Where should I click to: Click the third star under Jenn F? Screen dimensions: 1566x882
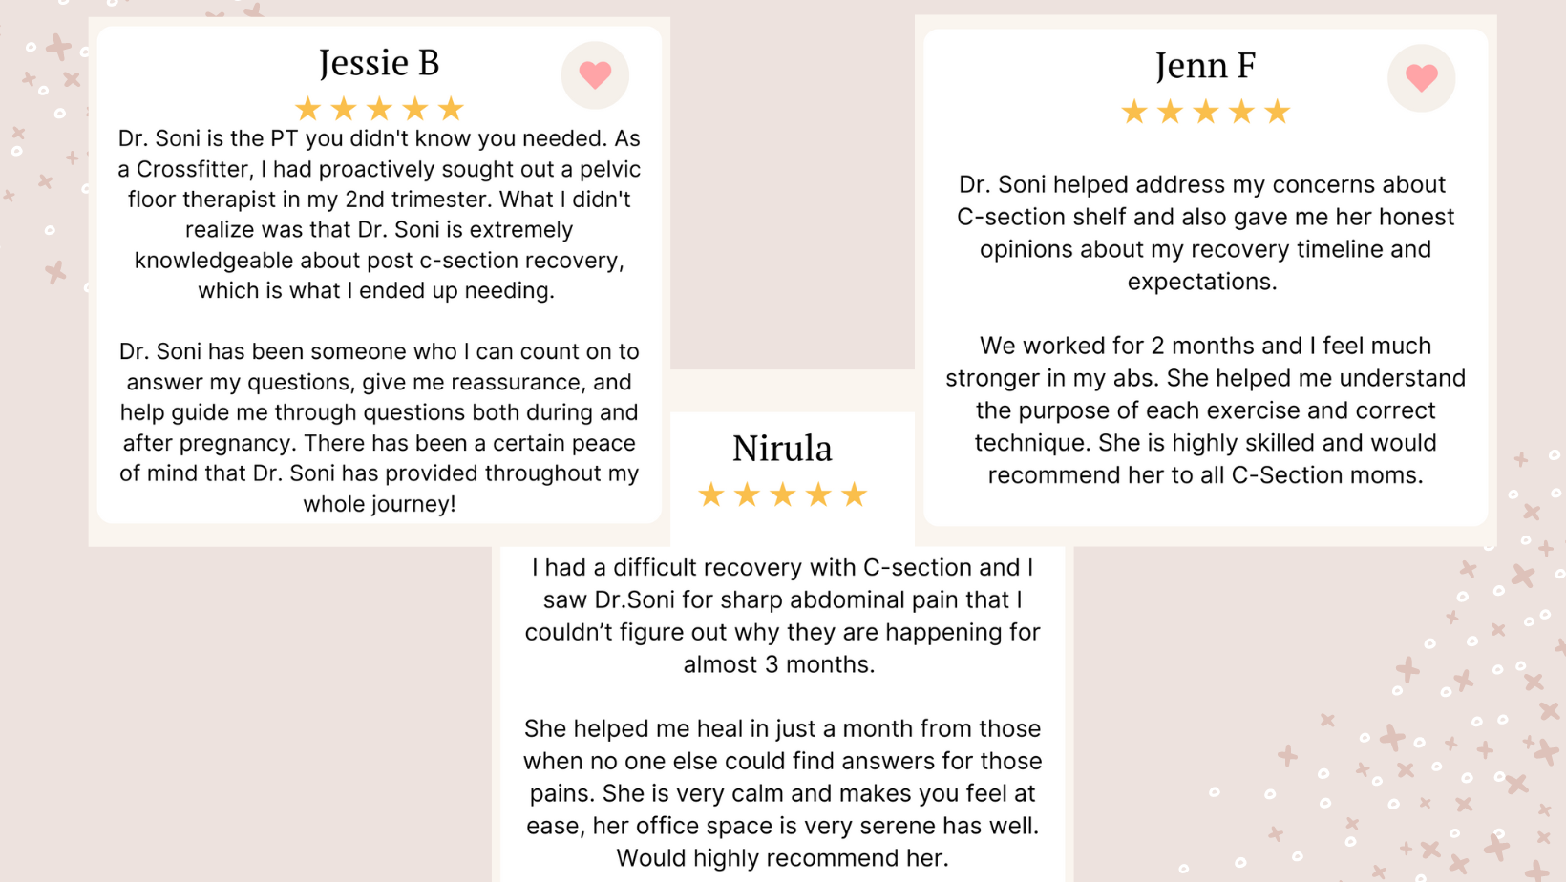click(x=1206, y=113)
